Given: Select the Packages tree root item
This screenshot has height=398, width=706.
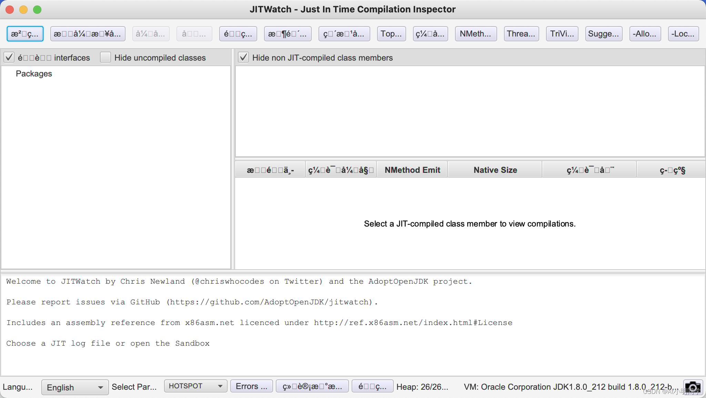Looking at the screenshot, I should [33, 73].
